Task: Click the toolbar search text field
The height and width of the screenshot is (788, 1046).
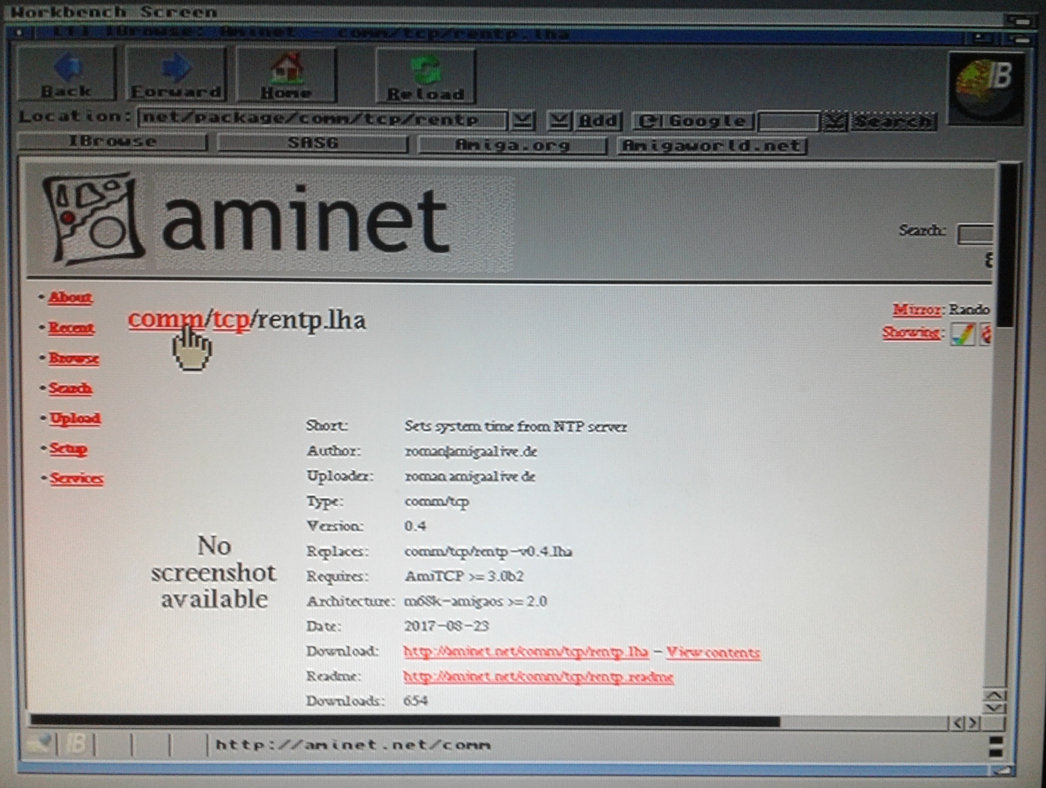Action: pyautogui.click(x=788, y=121)
